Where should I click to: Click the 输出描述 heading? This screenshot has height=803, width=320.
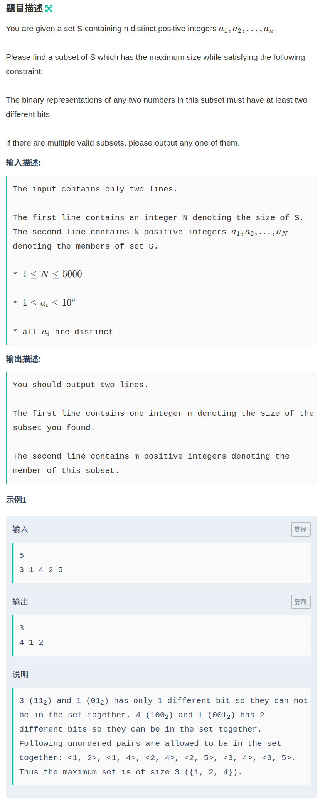[23, 359]
